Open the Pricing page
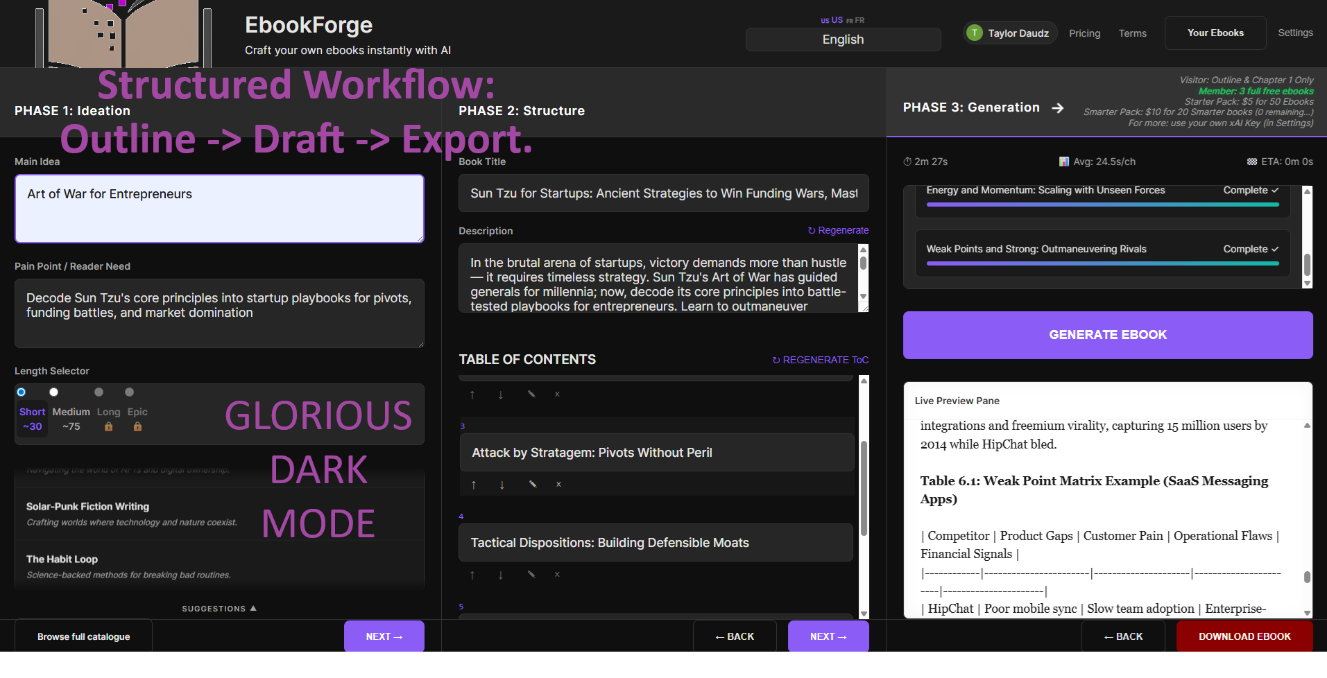This screenshot has width=1327, height=678. (1084, 33)
